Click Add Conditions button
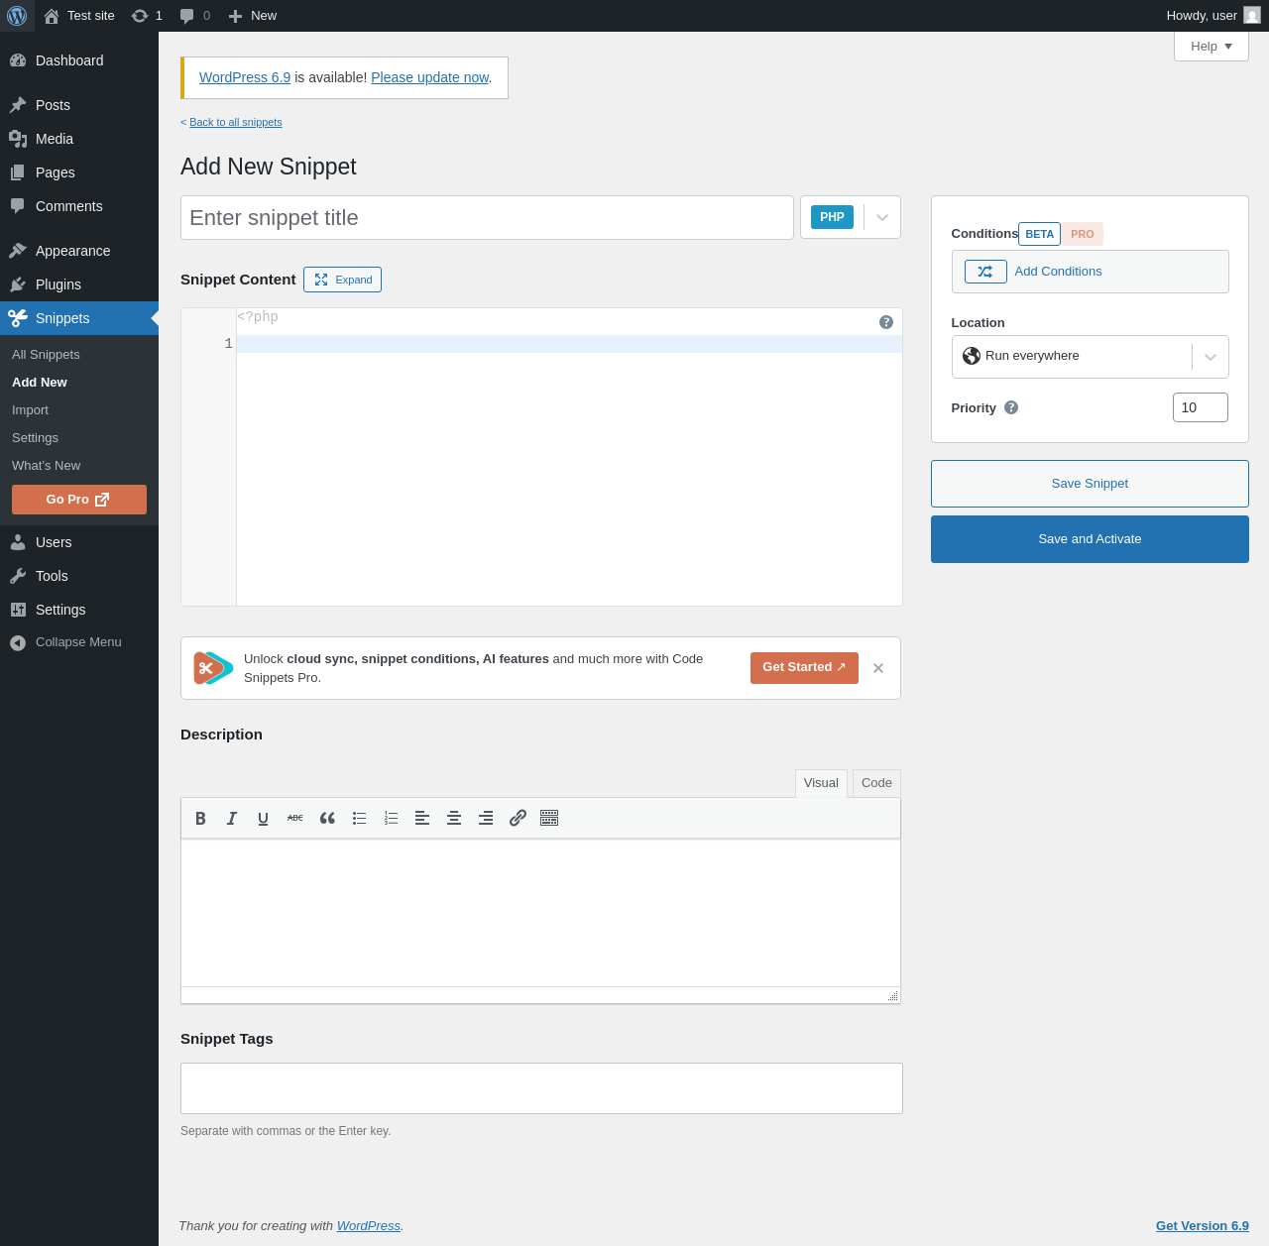Viewport: 1269px width, 1246px height. pos(1090,272)
